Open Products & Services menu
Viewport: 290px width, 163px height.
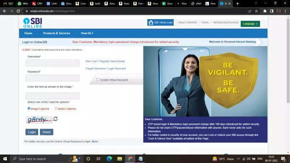point(56,33)
